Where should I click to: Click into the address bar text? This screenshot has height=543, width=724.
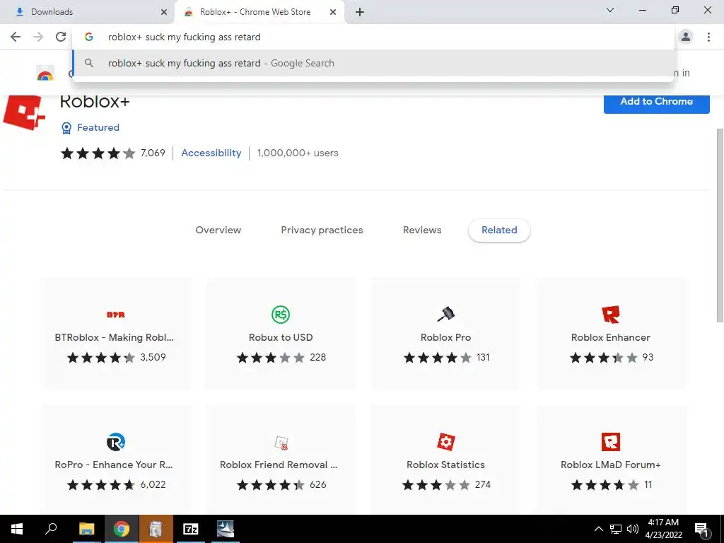(185, 37)
